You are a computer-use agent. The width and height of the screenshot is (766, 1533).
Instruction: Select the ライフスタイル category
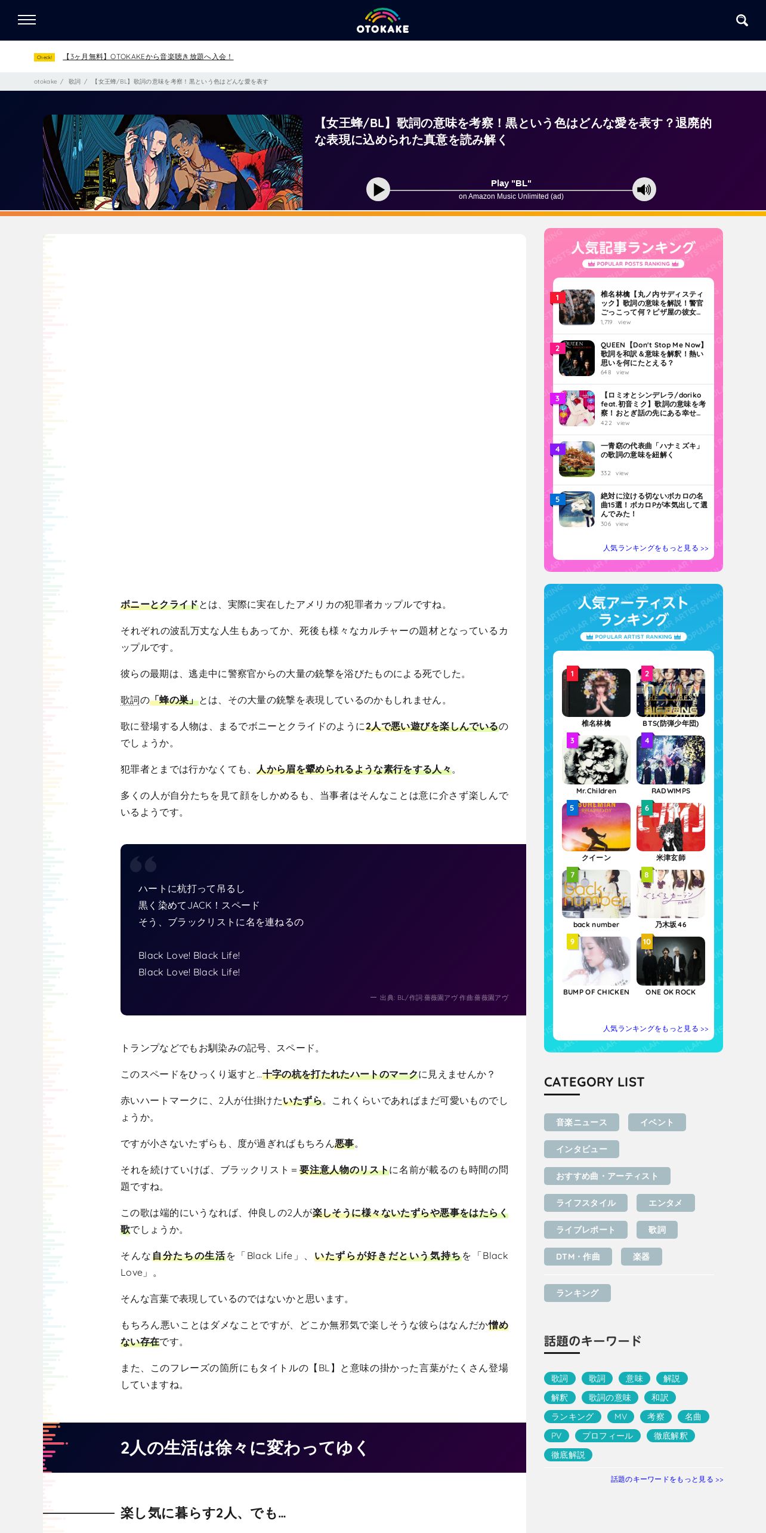(585, 1203)
